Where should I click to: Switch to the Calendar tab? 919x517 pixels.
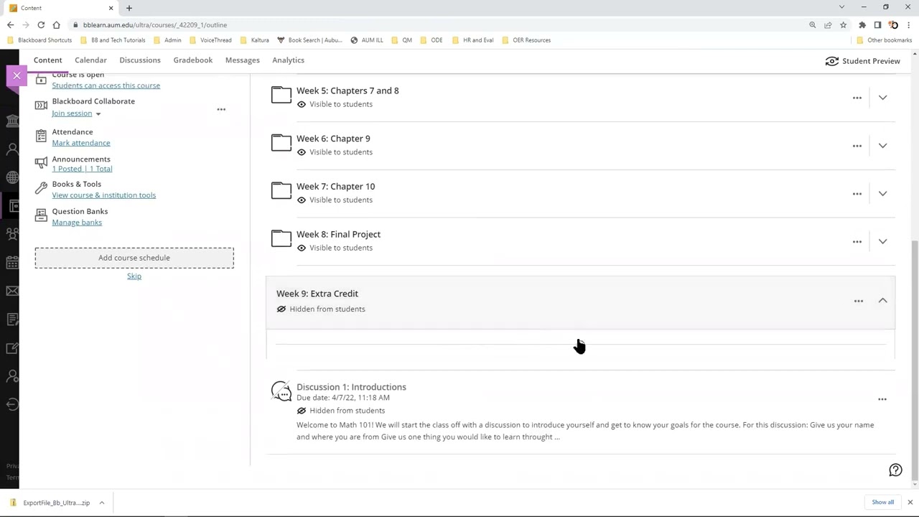coord(90,60)
